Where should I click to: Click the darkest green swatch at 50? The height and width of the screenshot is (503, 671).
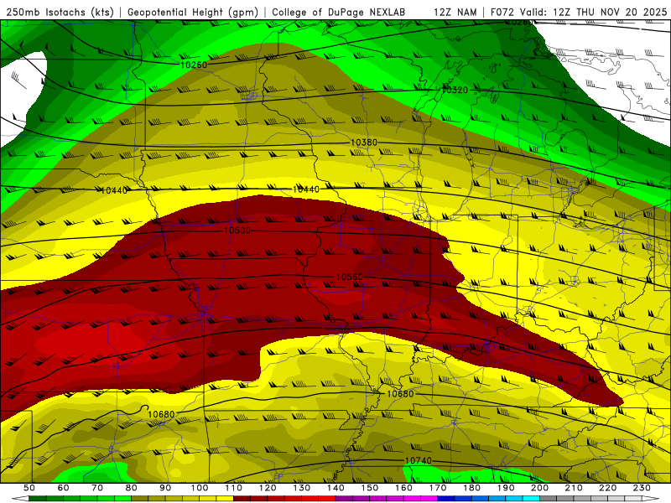tap(38, 499)
